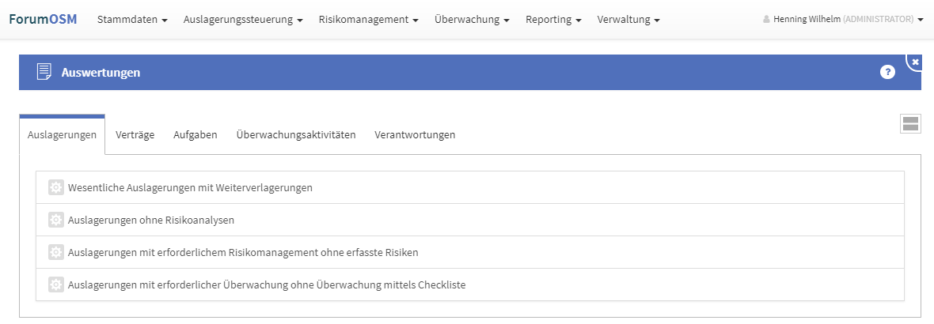Image resolution: width=934 pixels, height=324 pixels.
Task: Open the Reporting menu
Action: (553, 19)
